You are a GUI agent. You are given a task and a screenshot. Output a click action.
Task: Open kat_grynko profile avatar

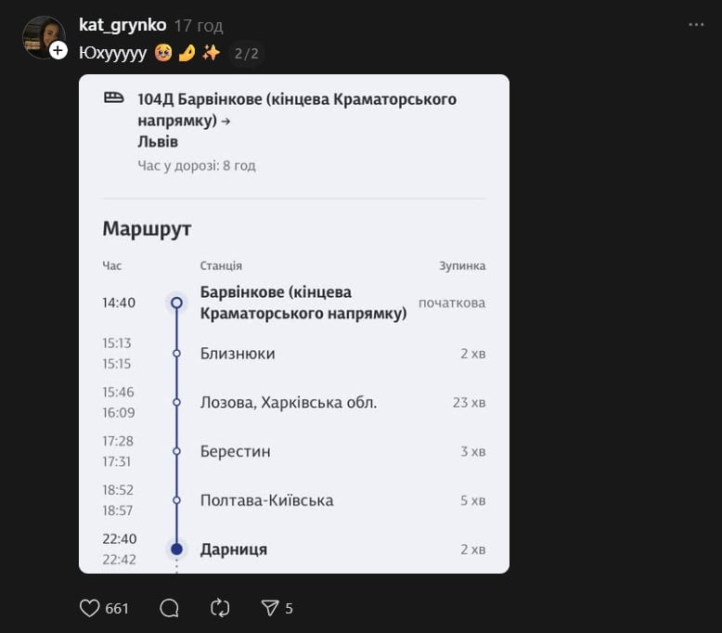pos(42,36)
